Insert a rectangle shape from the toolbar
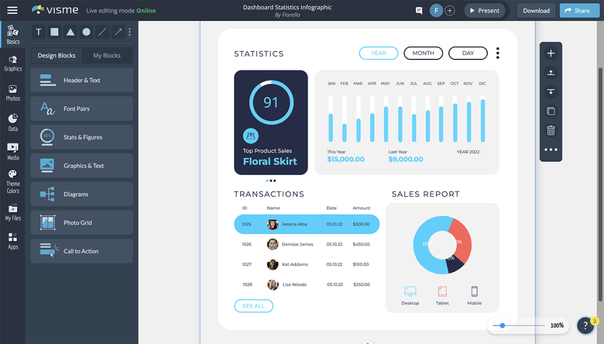The width and height of the screenshot is (604, 344). pyautogui.click(x=54, y=31)
